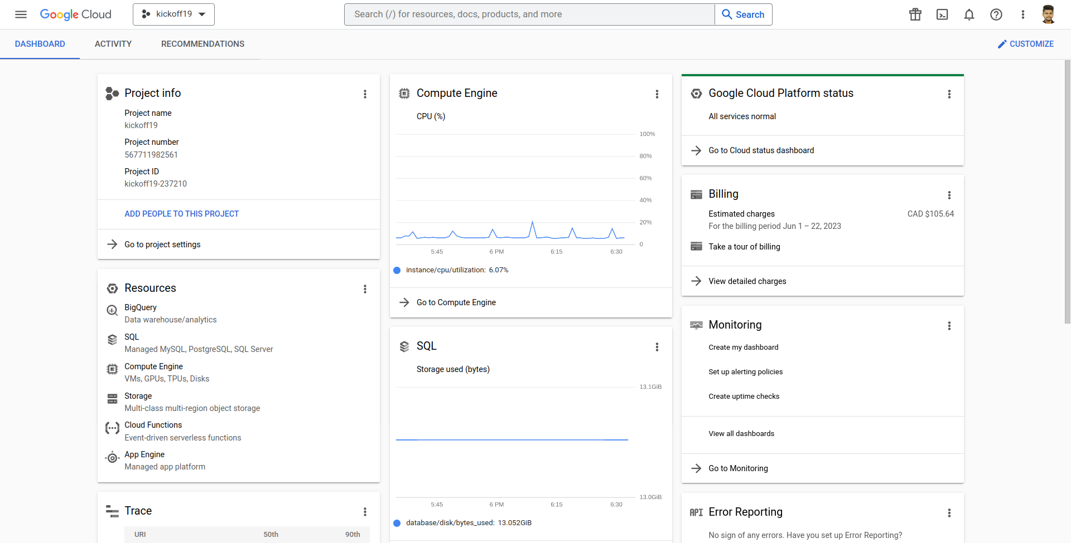This screenshot has width=1071, height=543.
Task: Open the SQL resource icon in Resources
Action: (x=112, y=340)
